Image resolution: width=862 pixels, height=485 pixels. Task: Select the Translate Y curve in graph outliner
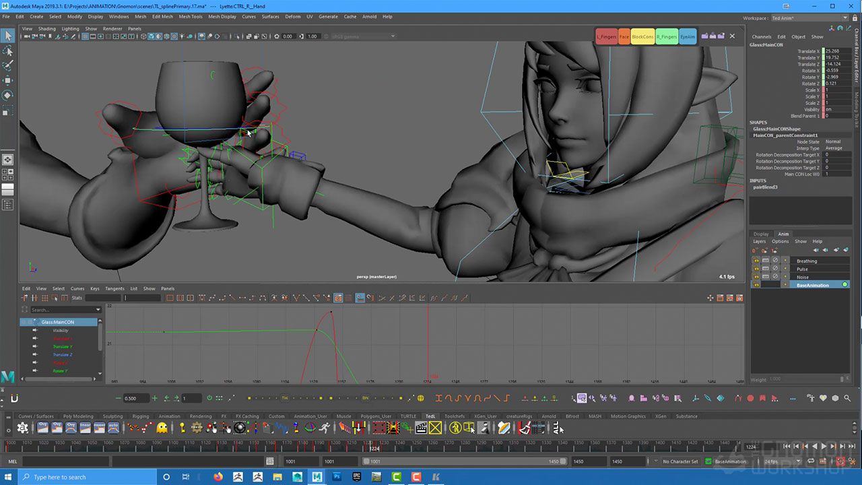pyautogui.click(x=63, y=346)
